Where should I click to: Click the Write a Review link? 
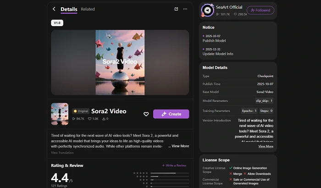coord(174,165)
